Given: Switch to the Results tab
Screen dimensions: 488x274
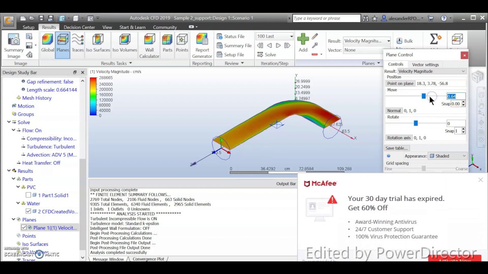Looking at the screenshot, I should point(49,27).
